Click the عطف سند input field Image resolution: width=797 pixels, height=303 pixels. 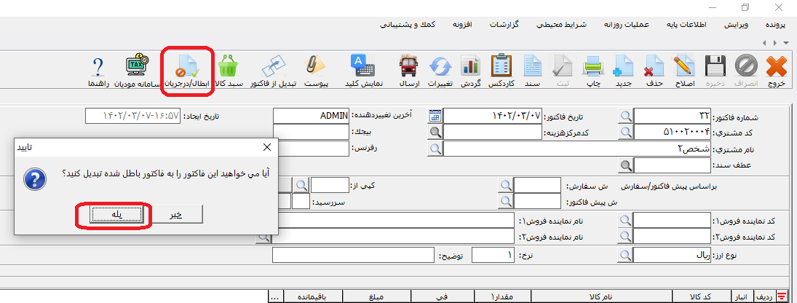click(x=673, y=165)
